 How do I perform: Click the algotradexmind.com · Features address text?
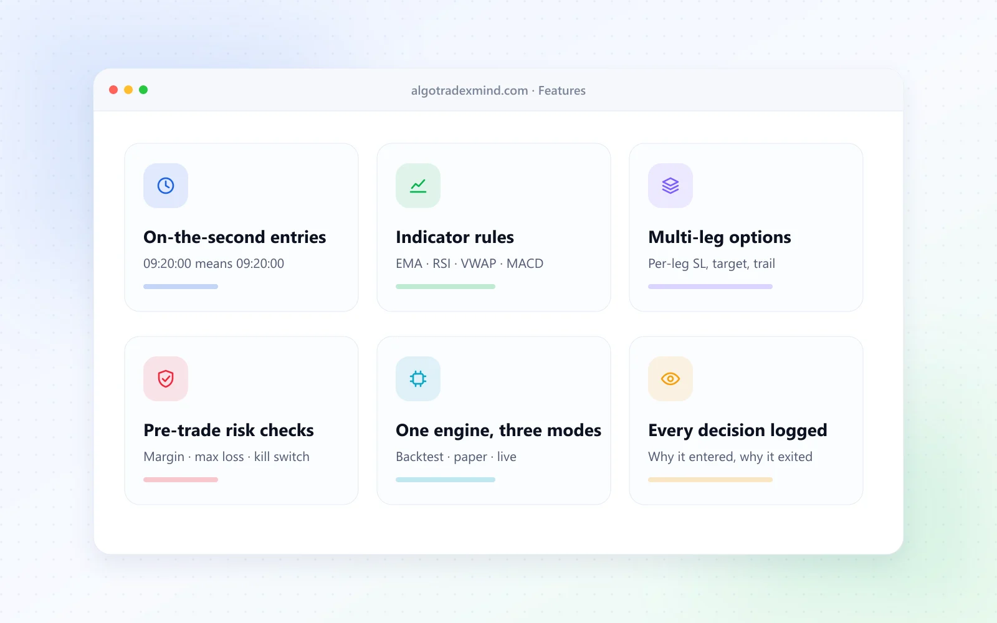click(x=499, y=90)
